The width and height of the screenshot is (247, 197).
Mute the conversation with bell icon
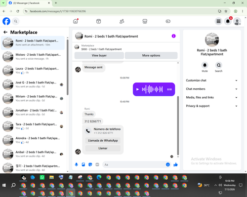coord(205,65)
